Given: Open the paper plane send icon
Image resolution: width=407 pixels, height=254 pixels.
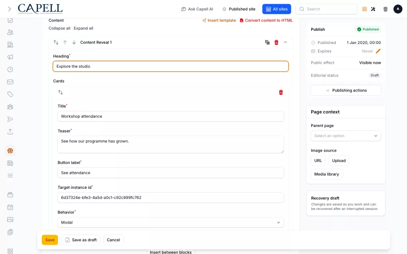Looking at the screenshot, I should (x=10, y=119).
